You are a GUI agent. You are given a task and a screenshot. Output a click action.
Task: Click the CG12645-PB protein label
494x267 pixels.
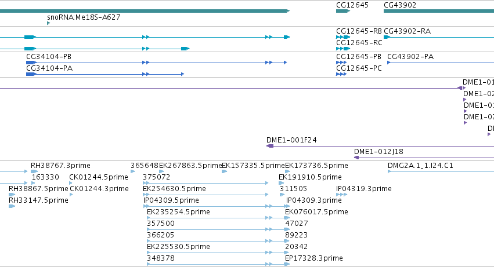pos(359,57)
